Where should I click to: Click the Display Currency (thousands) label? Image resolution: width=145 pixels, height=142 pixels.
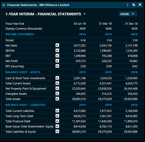point(24,29)
